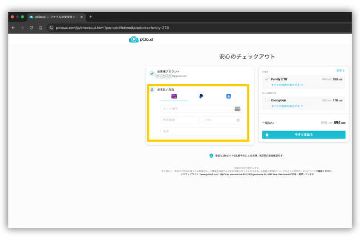Expand all benefits under Family 2 TB

287,85
